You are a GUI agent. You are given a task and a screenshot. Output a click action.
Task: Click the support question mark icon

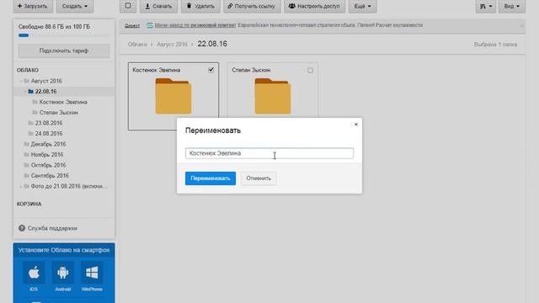pyautogui.click(x=22, y=228)
